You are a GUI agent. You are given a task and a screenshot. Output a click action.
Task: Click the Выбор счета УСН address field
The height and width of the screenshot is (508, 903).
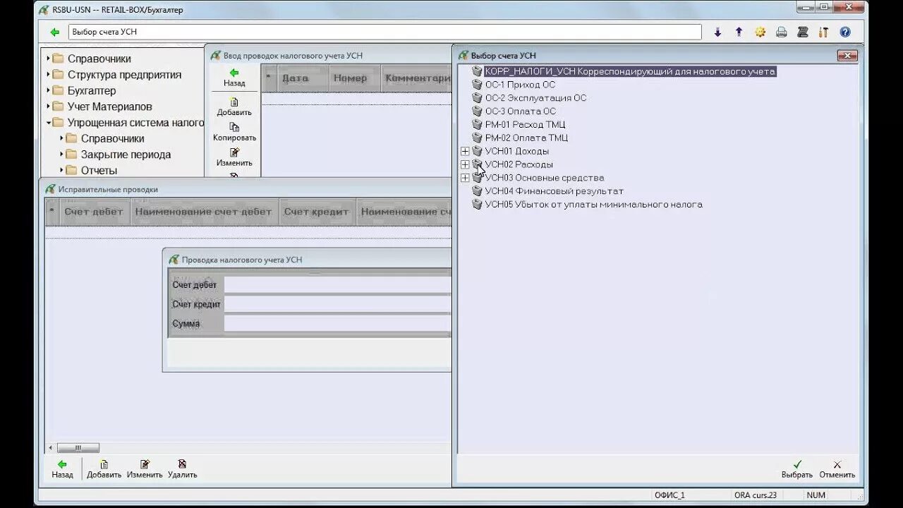pyautogui.click(x=385, y=32)
